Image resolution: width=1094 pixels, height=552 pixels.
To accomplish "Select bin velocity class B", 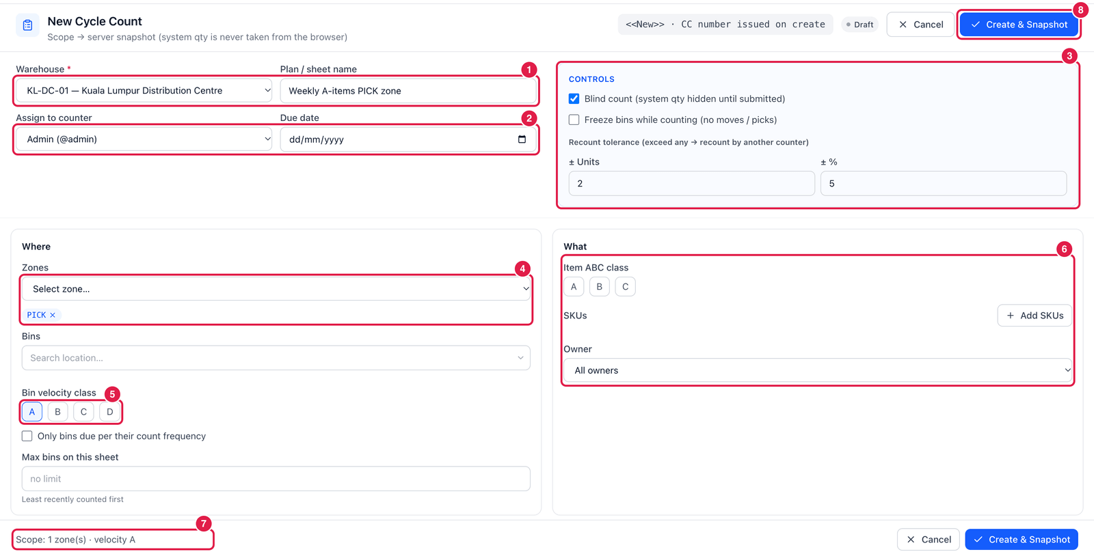I will coord(58,412).
